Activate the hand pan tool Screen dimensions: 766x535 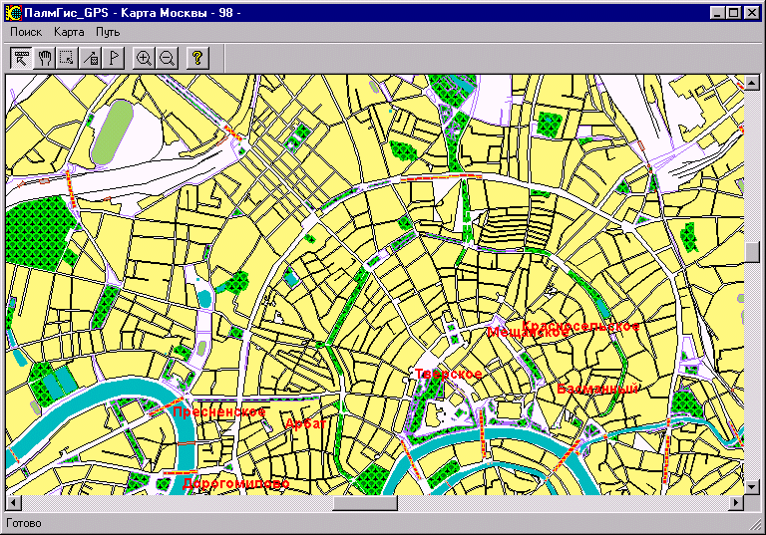pyautogui.click(x=45, y=58)
